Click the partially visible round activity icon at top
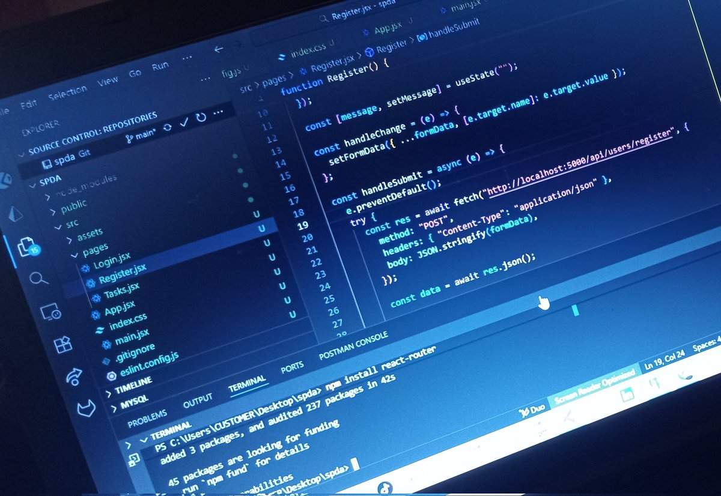Viewport: 721px width, 496px height. [4, 179]
